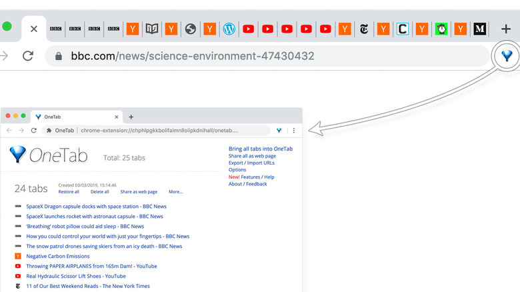Open a new tab with the large plus button
520x292 pixels.
click(x=505, y=29)
